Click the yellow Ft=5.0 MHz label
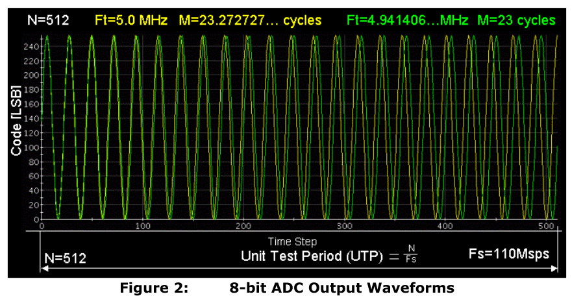 click(133, 20)
